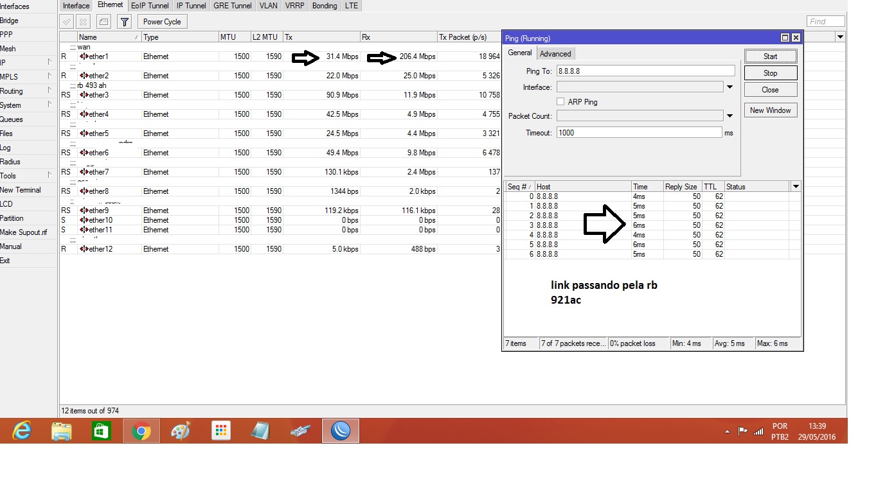The height and width of the screenshot is (493, 878).
Task: Switch to the GRE Tunnel tab
Action: click(x=233, y=6)
